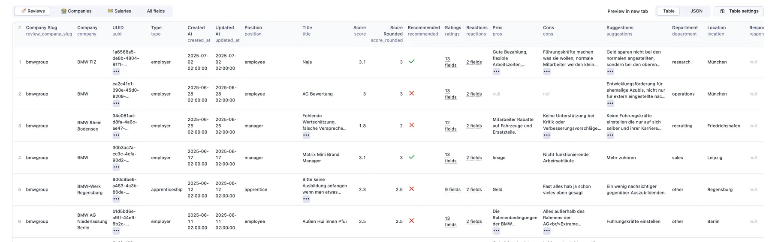Open the Reviews tab

[x=32, y=11]
